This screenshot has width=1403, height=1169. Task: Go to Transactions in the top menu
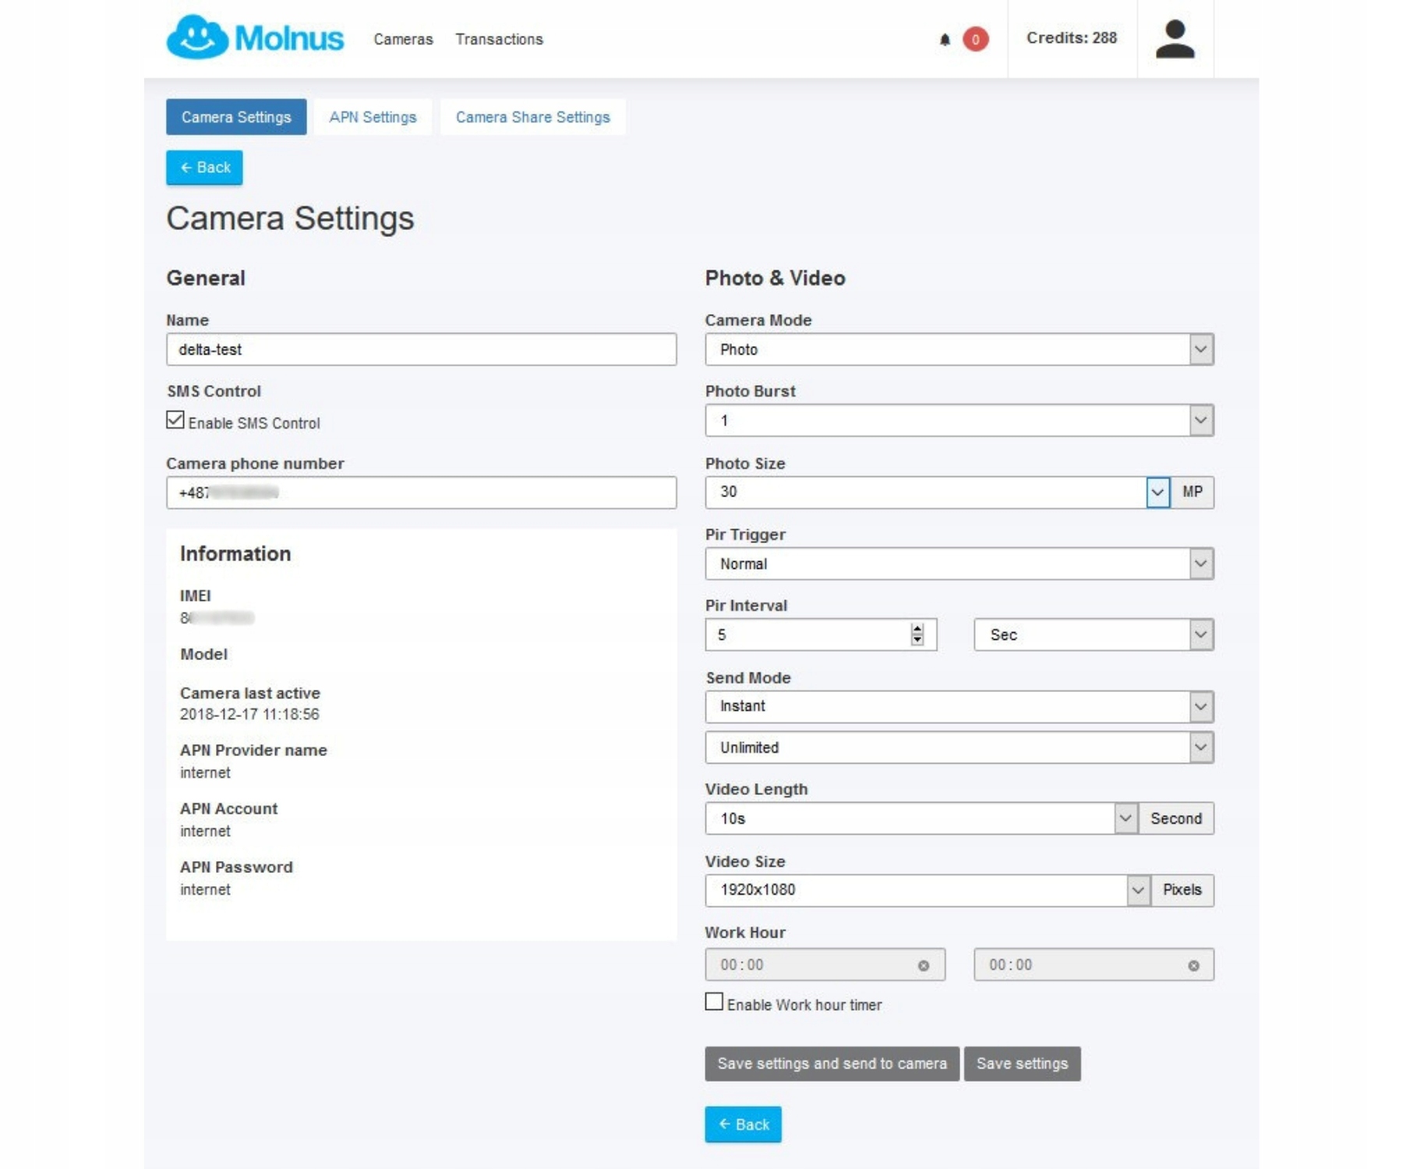pyautogui.click(x=499, y=39)
